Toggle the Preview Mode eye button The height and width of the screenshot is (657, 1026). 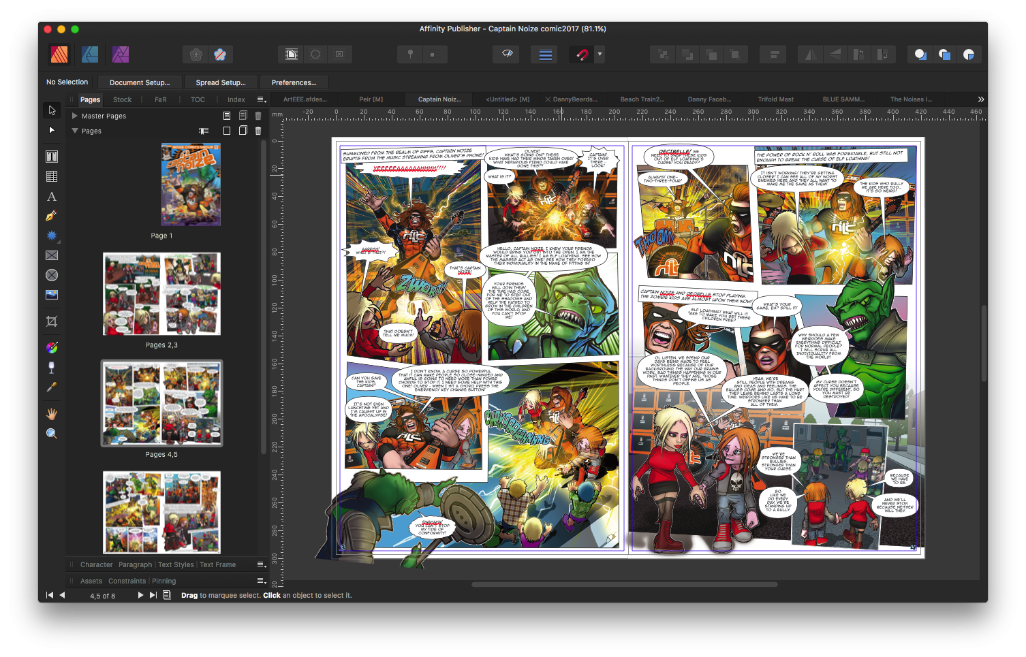[507, 54]
